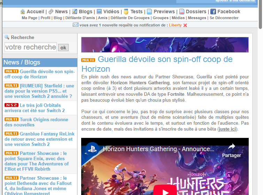Click the ok search button
This screenshot has width=263, height=195.
(x=63, y=48)
